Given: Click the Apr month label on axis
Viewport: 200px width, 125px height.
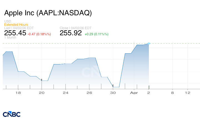Looking at the screenshot, I should (x=134, y=93).
